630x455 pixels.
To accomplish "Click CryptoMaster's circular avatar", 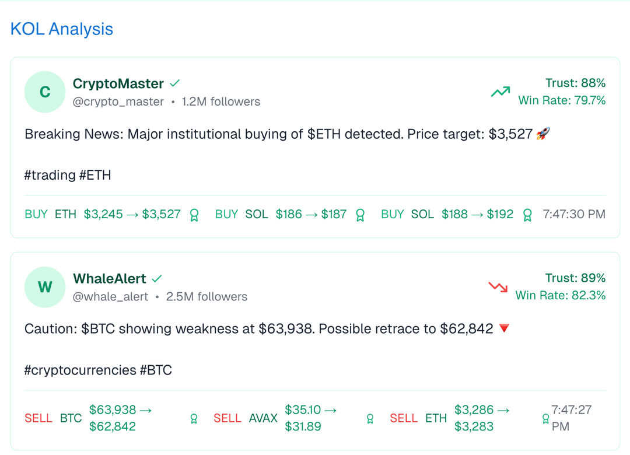I will pyautogui.click(x=45, y=92).
